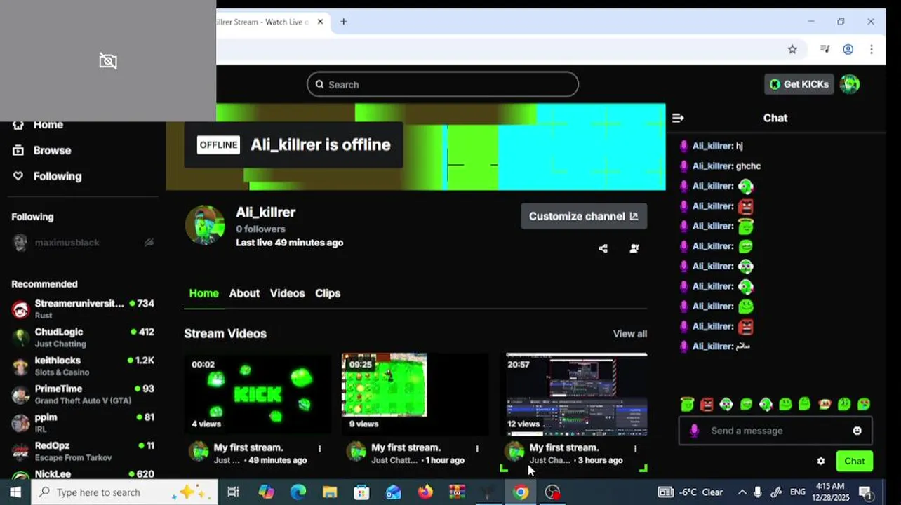Click the green Chat send button
This screenshot has width=901, height=505.
[854, 461]
